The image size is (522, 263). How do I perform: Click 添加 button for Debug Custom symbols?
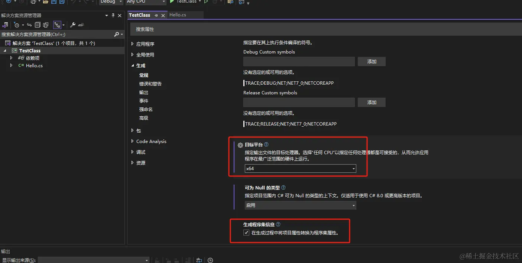372,62
